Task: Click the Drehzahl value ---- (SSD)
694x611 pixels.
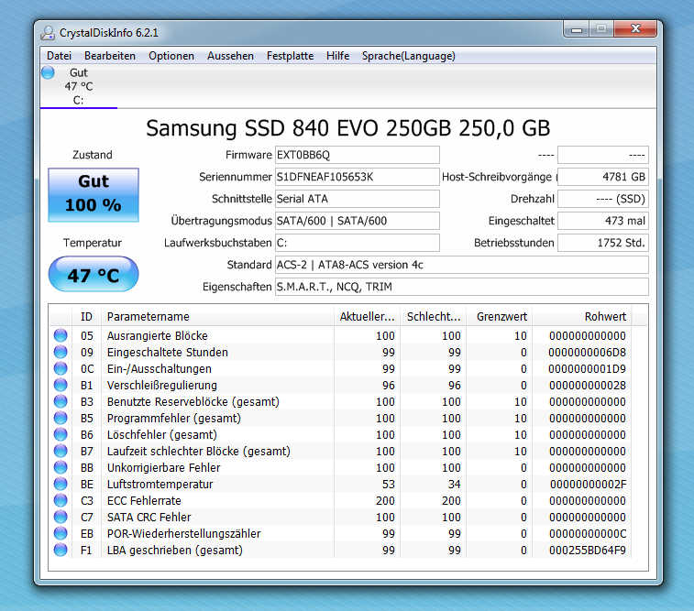Action: coord(603,199)
